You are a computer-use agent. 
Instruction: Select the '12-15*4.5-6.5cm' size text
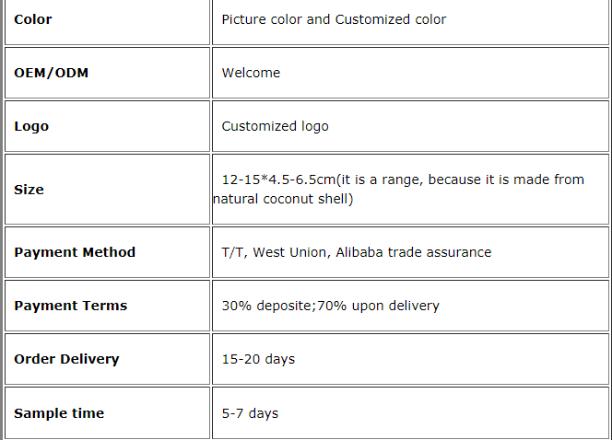pos(278,179)
